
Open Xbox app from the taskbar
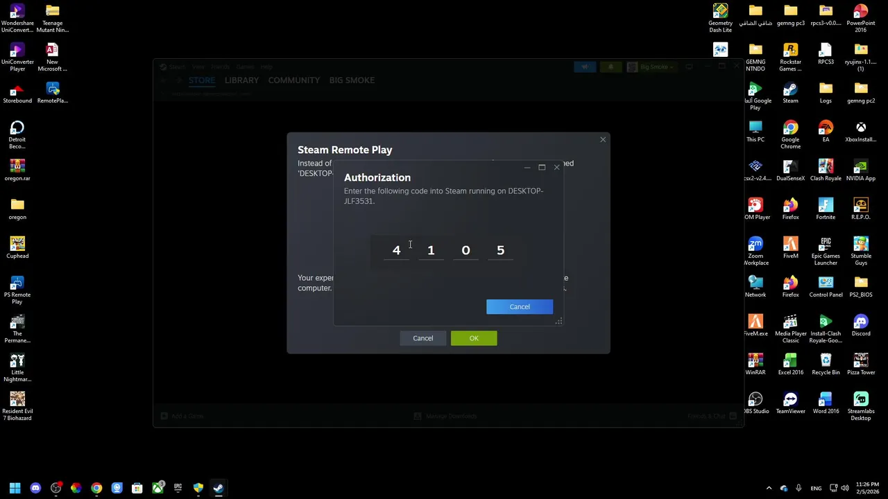[157, 488]
